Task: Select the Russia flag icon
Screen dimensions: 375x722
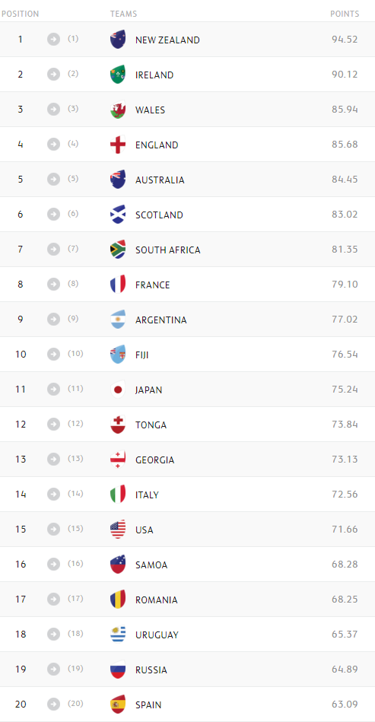Action: [x=118, y=670]
